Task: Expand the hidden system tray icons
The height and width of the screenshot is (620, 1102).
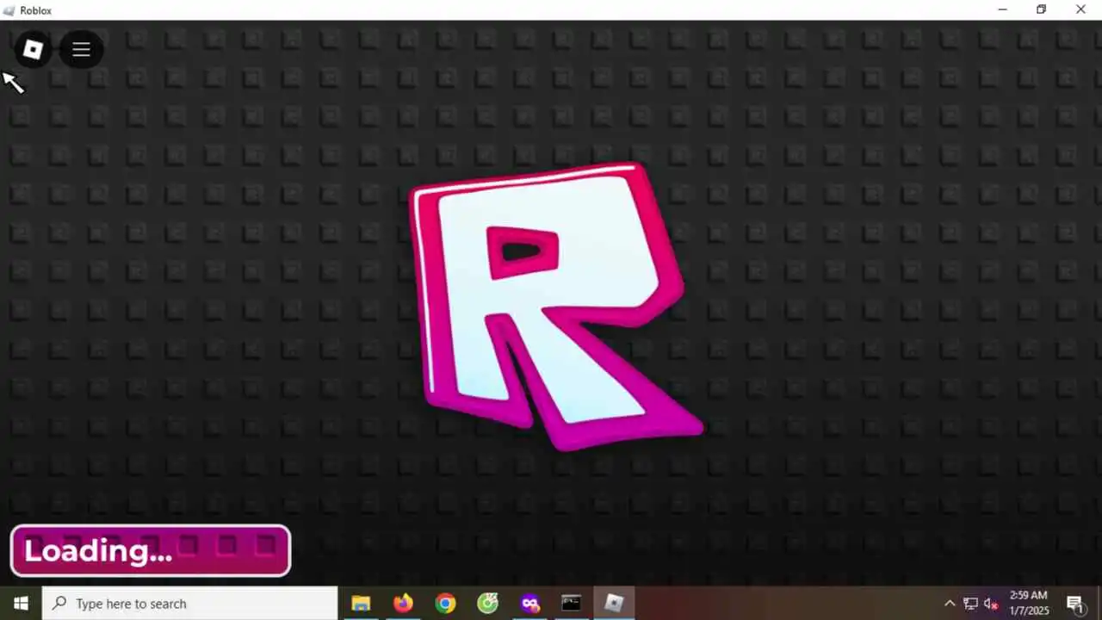Action: pyautogui.click(x=950, y=604)
